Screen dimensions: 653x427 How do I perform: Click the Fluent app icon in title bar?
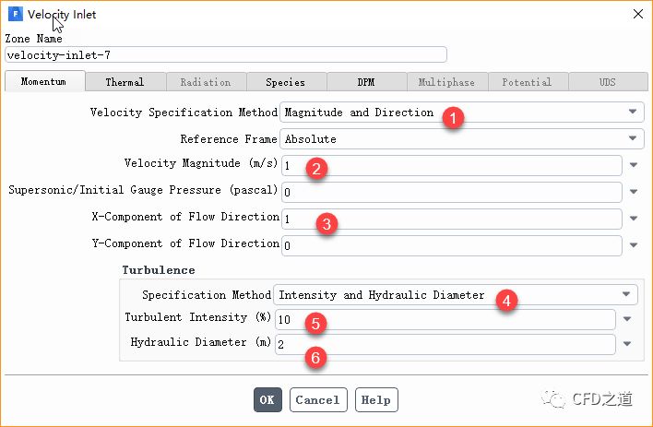[15, 14]
